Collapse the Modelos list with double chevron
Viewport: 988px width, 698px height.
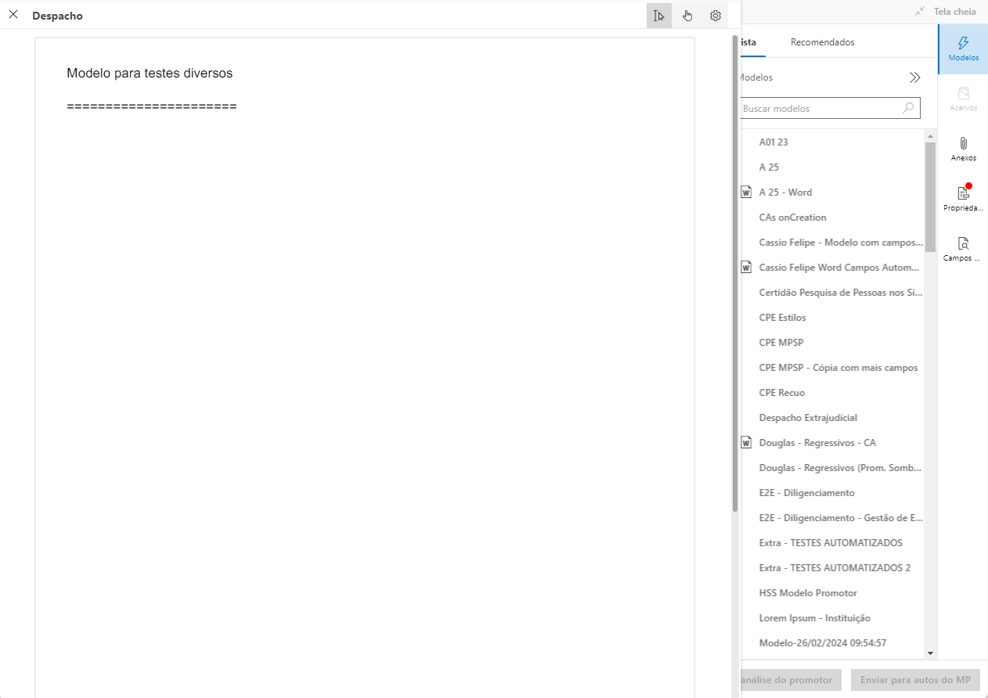point(914,77)
